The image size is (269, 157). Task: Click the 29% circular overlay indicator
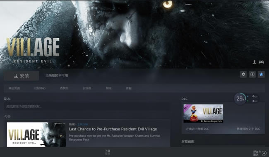[240, 99]
